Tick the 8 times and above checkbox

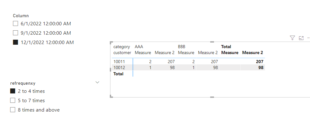coord(13,110)
